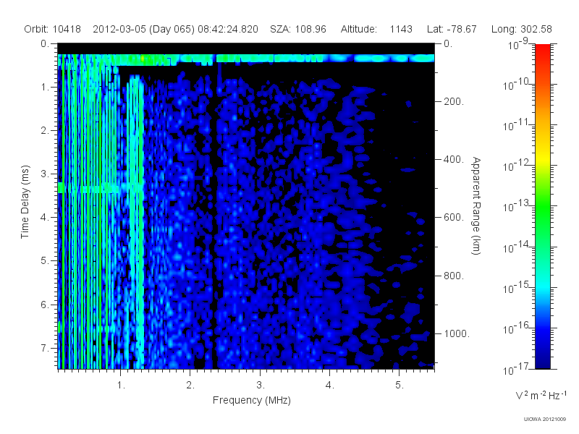579x434 pixels.
Task: Click the Time Delay (ms) axis title
Action: point(25,202)
